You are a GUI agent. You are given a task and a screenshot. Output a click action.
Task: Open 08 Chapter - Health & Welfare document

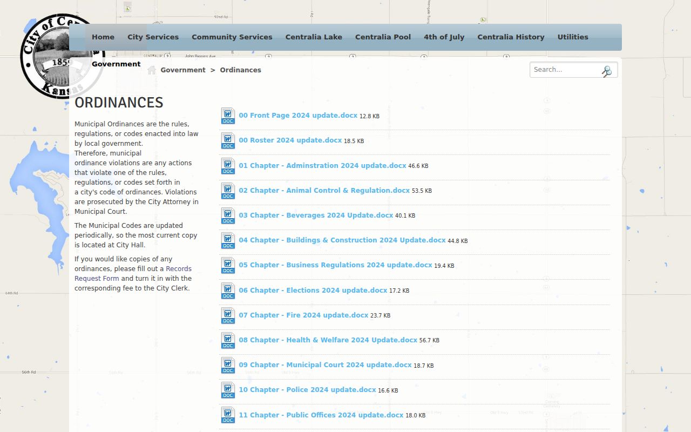click(328, 340)
